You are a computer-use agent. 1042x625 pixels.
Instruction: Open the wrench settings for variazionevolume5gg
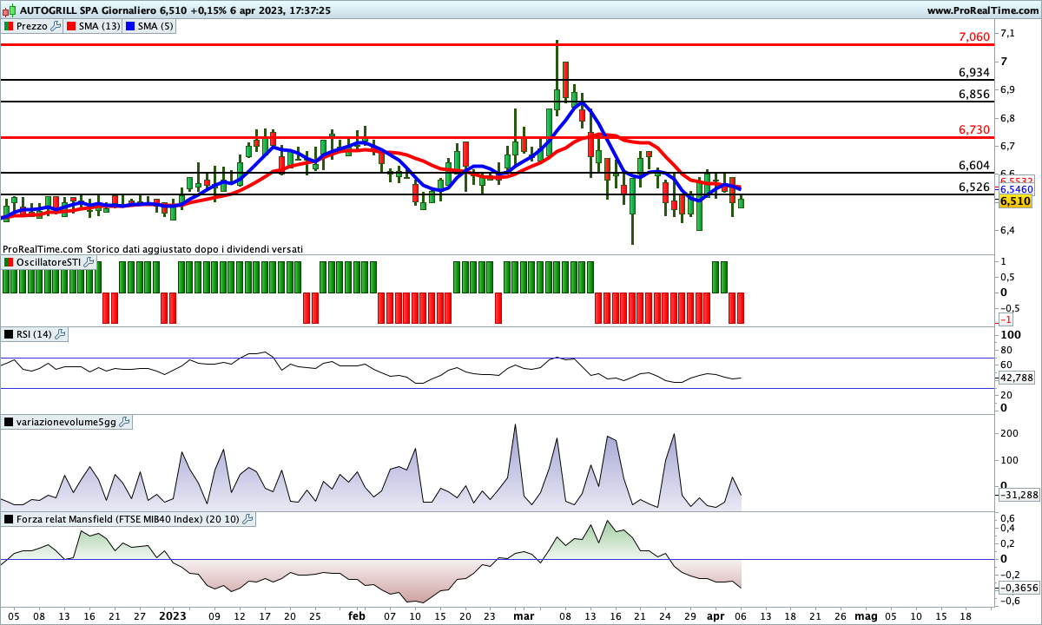[124, 422]
